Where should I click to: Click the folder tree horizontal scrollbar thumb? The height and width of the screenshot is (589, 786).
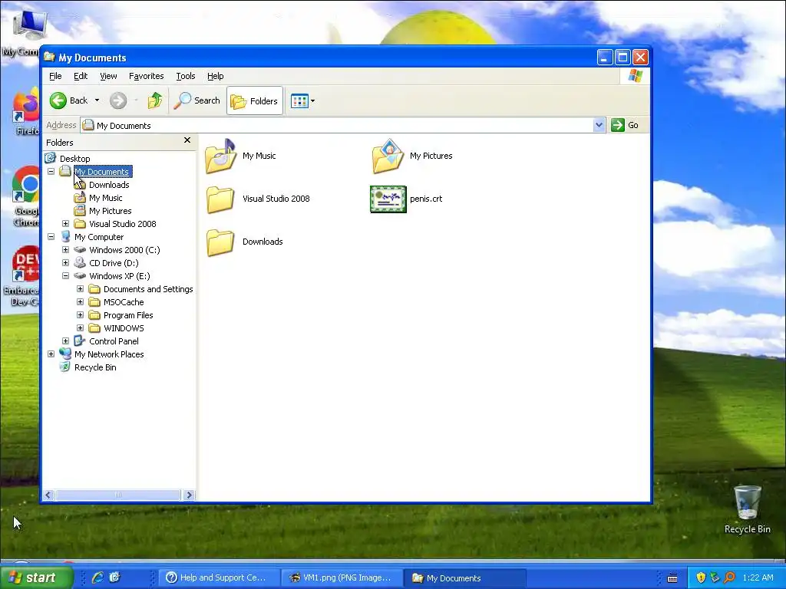pos(117,495)
